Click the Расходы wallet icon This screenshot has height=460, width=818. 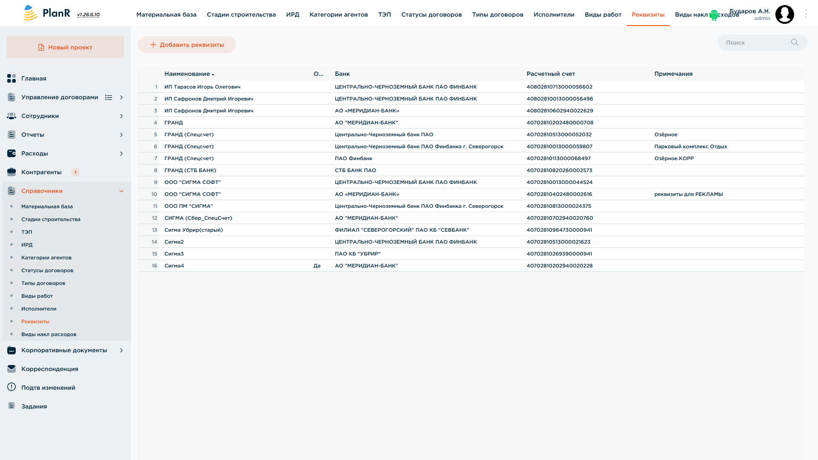coord(12,153)
